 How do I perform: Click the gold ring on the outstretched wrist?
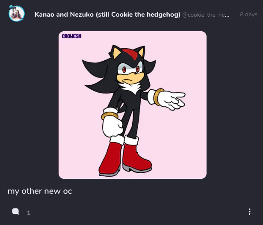tap(158, 97)
